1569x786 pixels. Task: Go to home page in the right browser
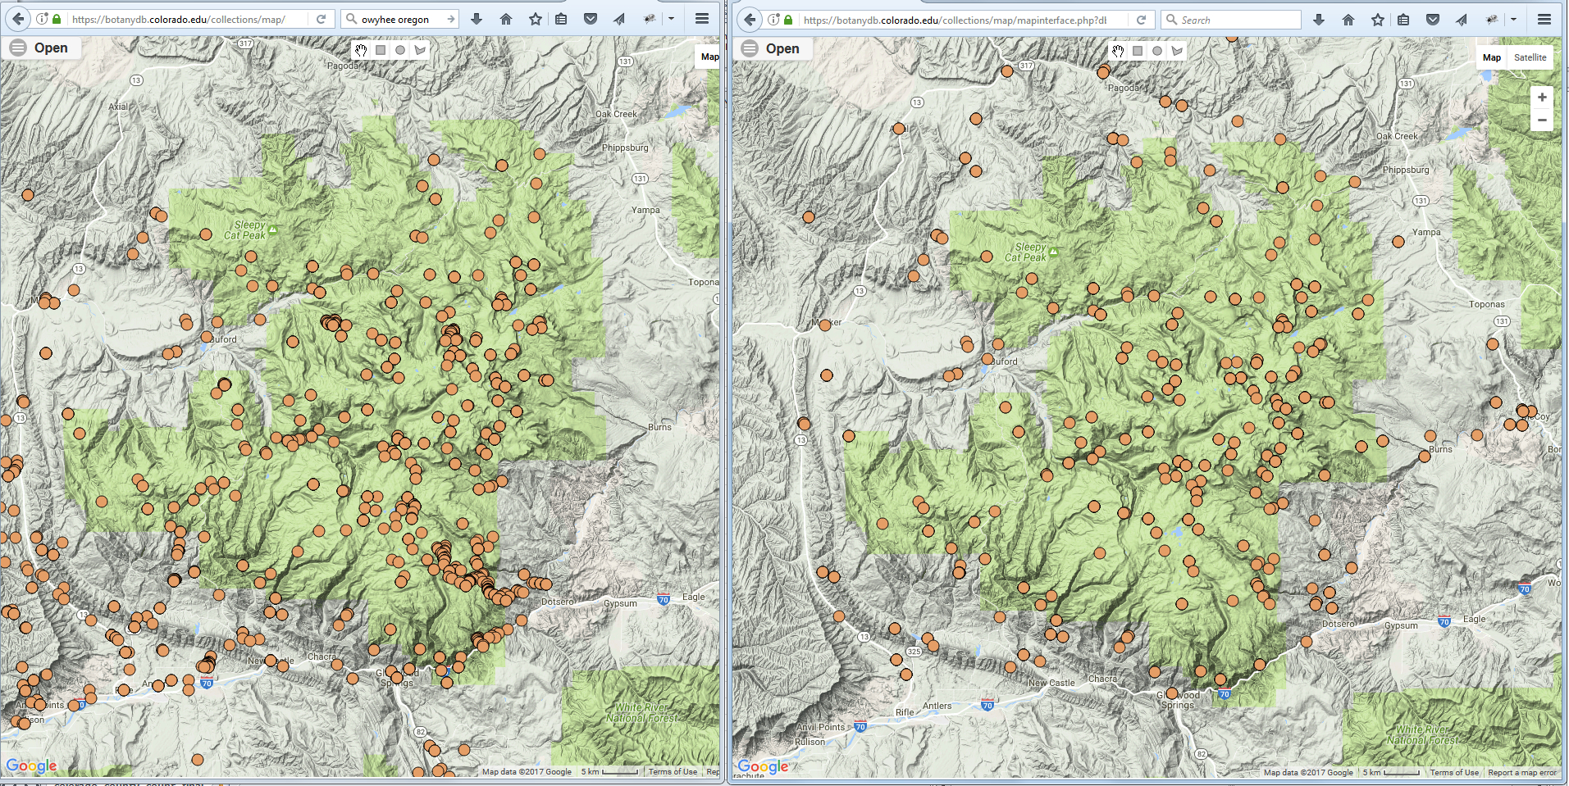[x=1348, y=20]
